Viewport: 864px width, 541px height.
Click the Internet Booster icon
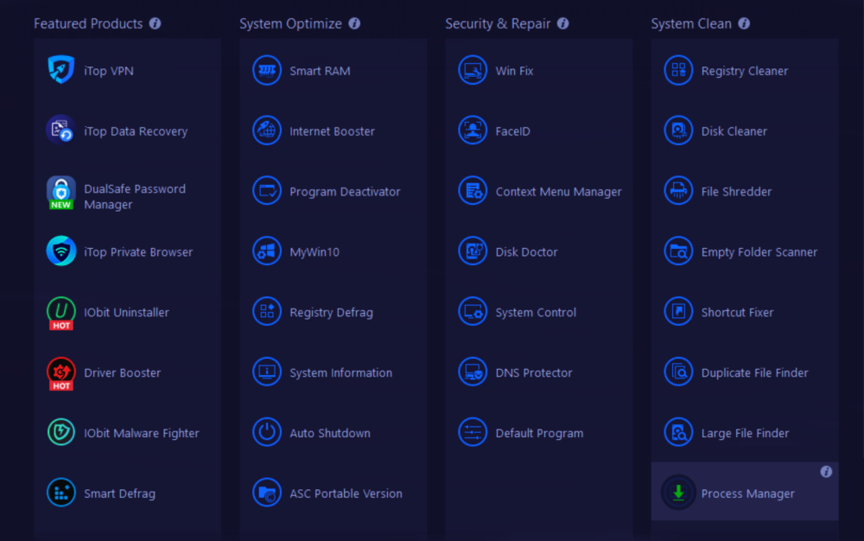point(267,130)
